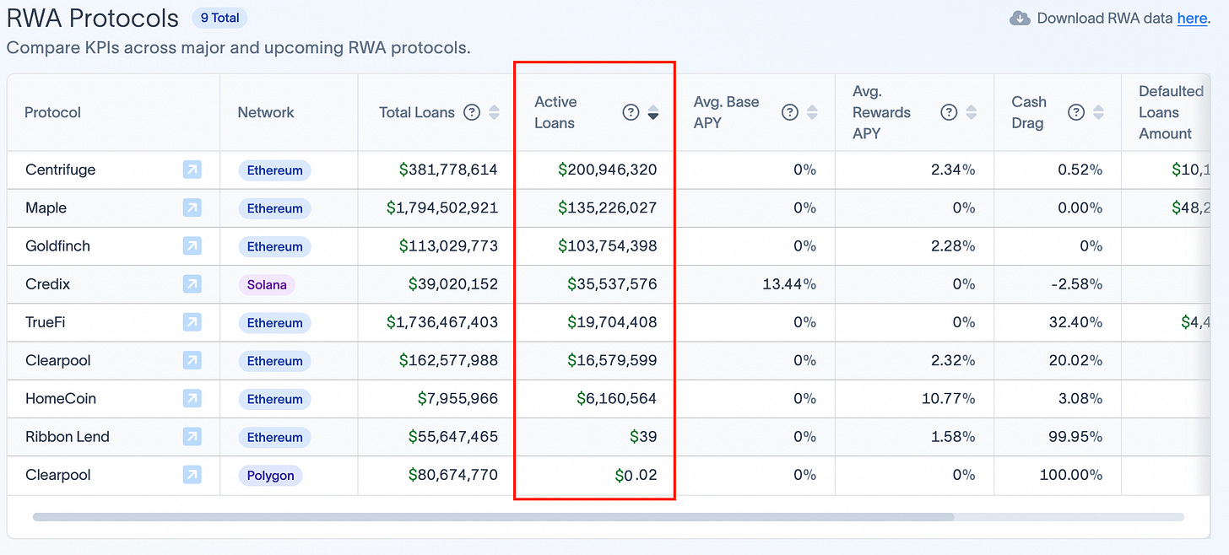Open Goldfinch protocol external link icon
The image size is (1229, 555).
(x=192, y=246)
